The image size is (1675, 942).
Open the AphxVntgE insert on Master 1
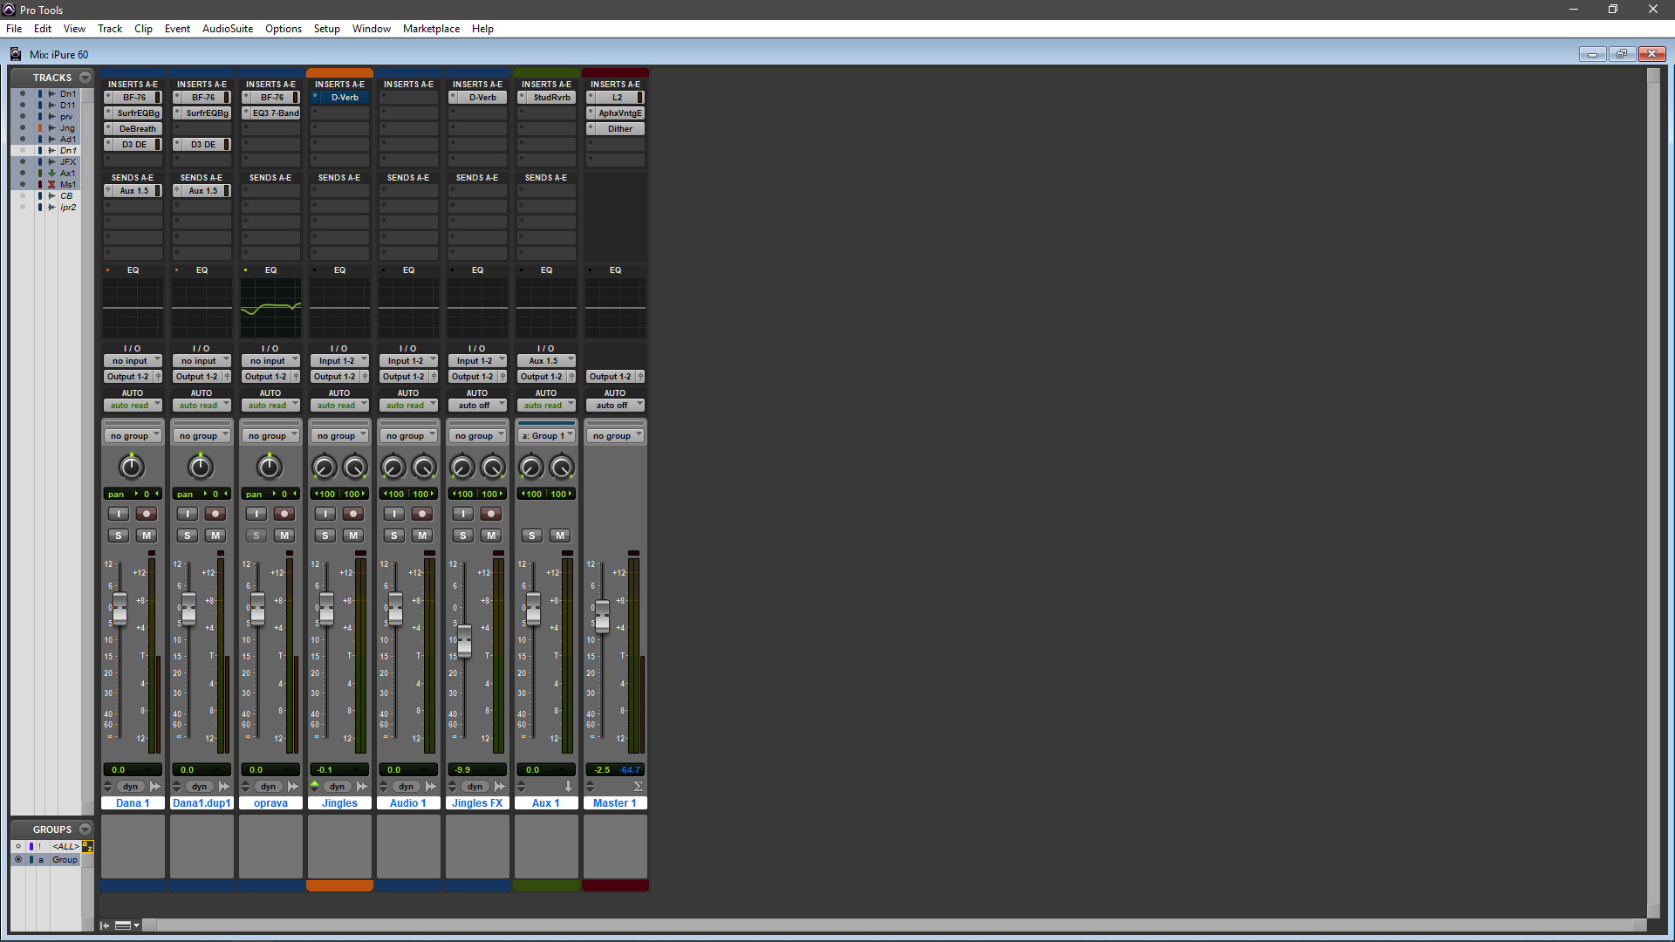pos(620,113)
